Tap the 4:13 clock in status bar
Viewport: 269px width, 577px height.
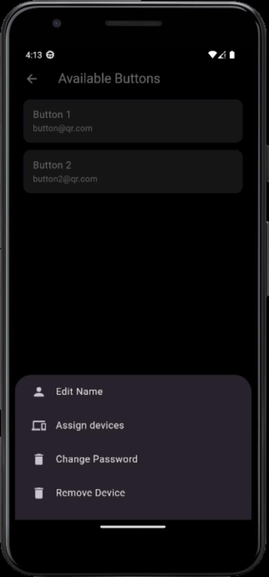33,55
